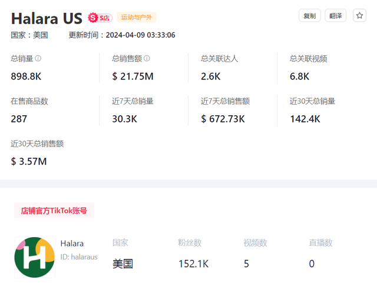Select 店铺官方TikTok账号 tab label
The width and height of the screenshot is (377, 283).
point(54,211)
